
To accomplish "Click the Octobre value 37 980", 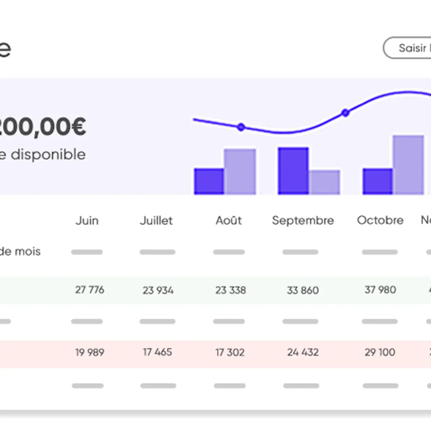I will click(380, 290).
